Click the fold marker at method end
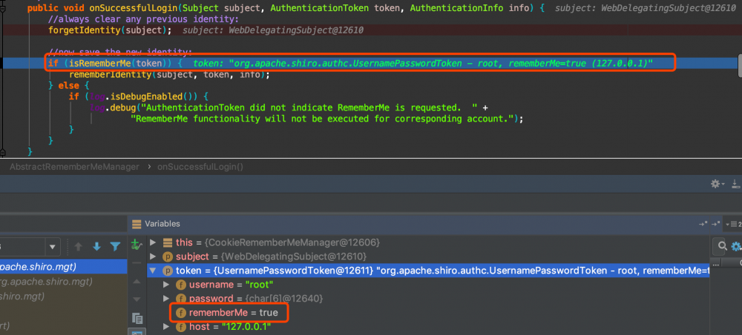 point(2,152)
